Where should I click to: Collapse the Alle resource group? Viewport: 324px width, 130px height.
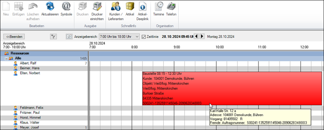pyautogui.click(x=6, y=58)
